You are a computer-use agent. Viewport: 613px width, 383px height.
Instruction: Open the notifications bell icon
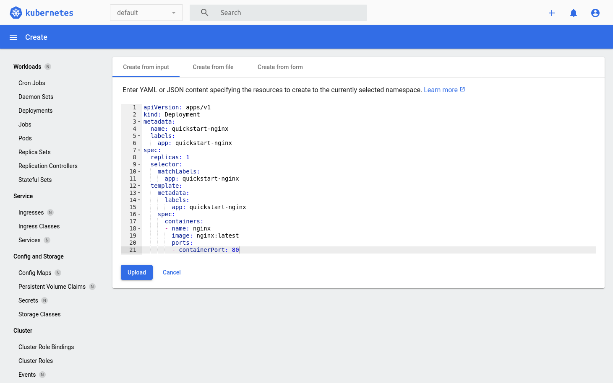tap(573, 13)
